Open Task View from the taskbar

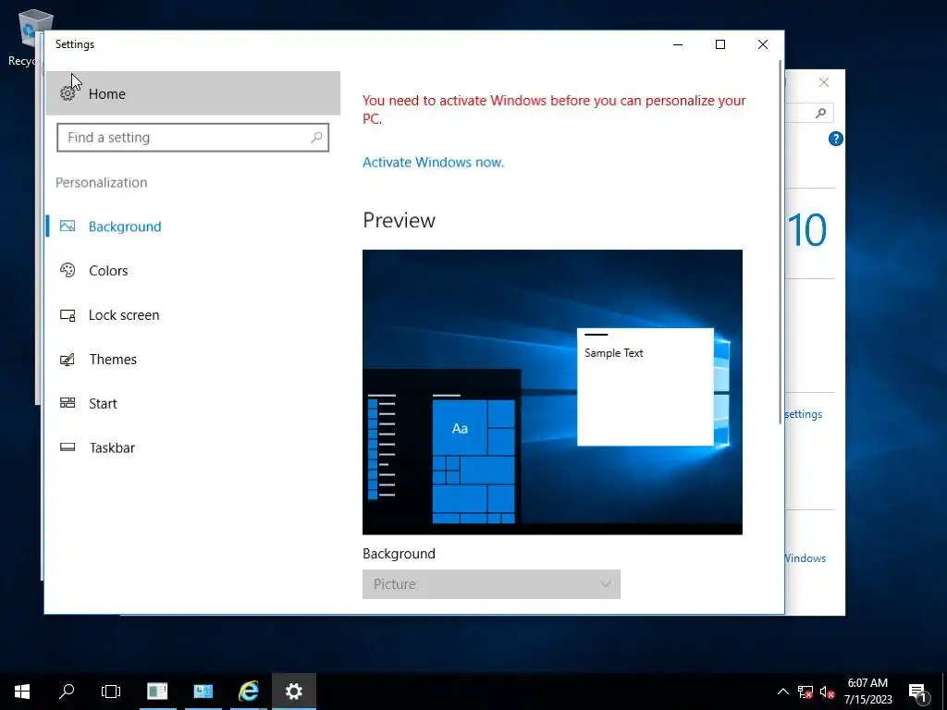point(111,692)
